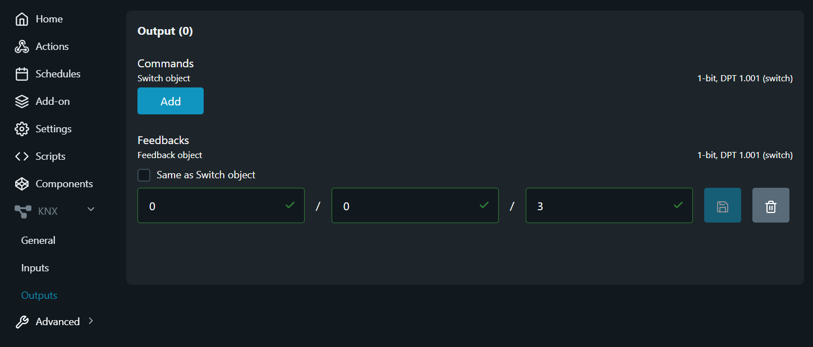Click the first group address field
The image size is (813, 347).
[213, 206]
